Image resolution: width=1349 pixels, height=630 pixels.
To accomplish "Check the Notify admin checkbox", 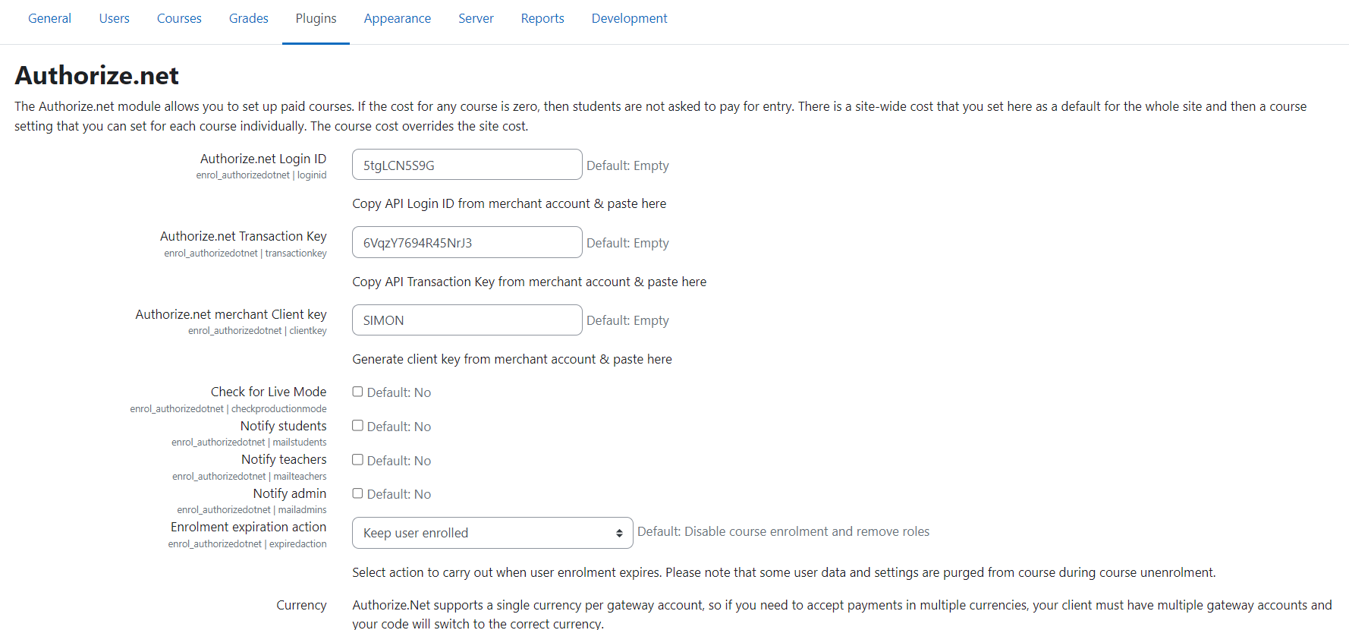I will [x=357, y=493].
